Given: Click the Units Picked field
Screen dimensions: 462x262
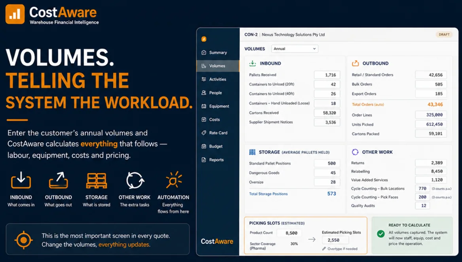Looking at the screenshot, I should (x=431, y=124).
